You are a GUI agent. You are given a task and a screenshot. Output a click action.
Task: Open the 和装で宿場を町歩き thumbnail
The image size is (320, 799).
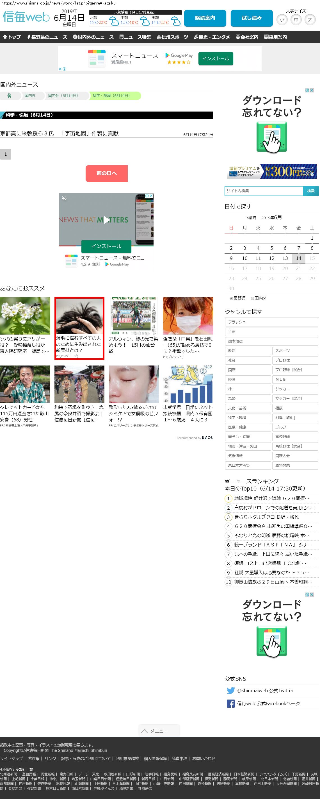click(79, 384)
